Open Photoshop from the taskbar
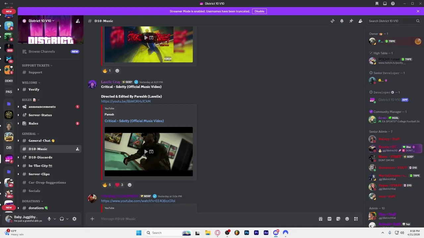This screenshot has width=424, height=238. click(x=246, y=233)
